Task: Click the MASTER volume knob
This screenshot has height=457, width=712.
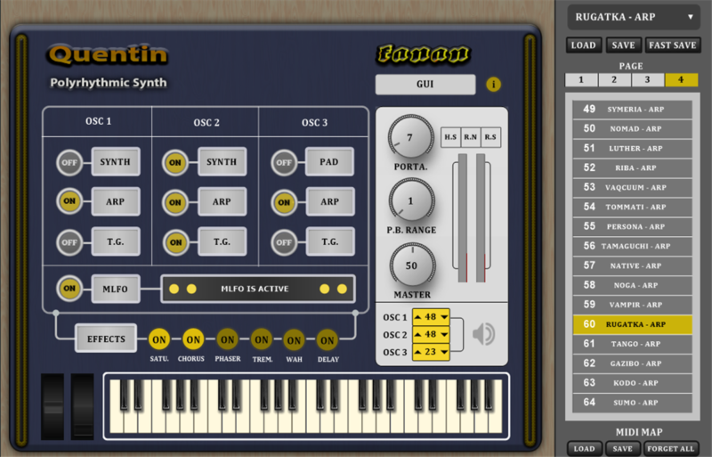Action: coord(412,265)
